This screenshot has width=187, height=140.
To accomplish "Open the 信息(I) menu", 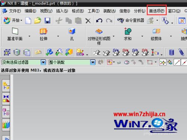I will (x=125, y=11).
